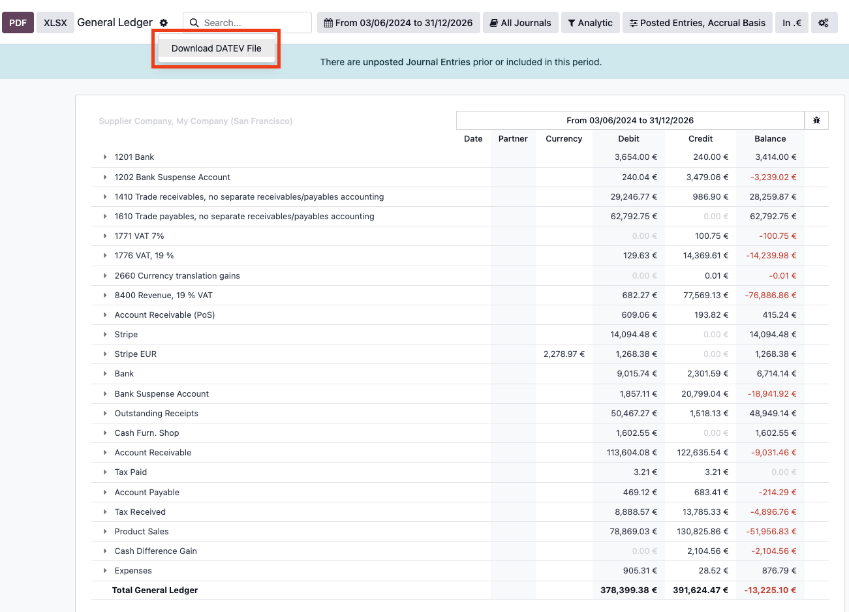849x612 pixels.
Task: Expand the Outstanding Receipts row
Action: (x=105, y=413)
